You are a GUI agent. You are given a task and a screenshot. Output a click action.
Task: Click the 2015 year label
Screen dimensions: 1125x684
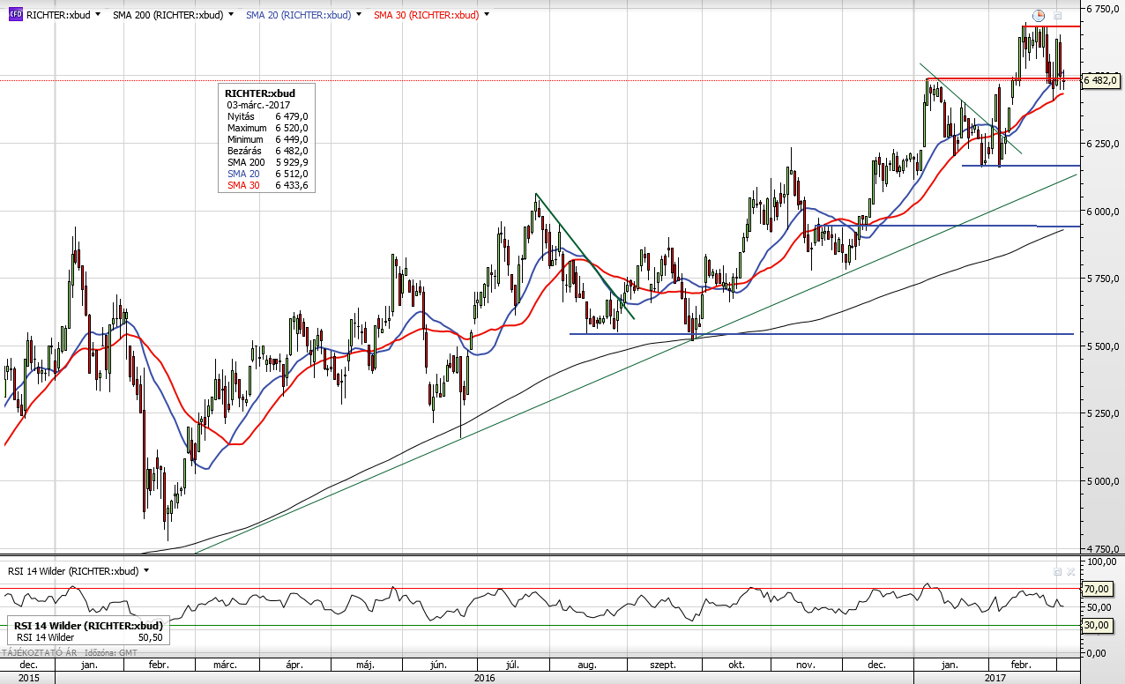click(27, 678)
